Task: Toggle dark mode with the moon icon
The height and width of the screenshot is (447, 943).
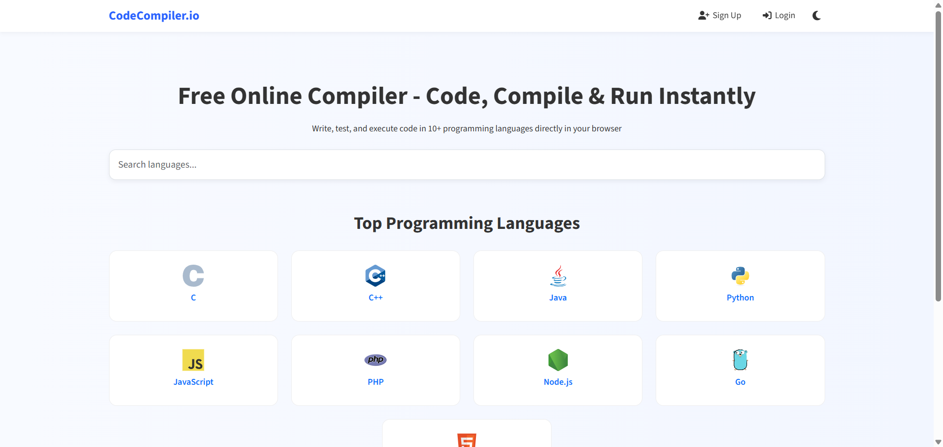Action: 816,15
